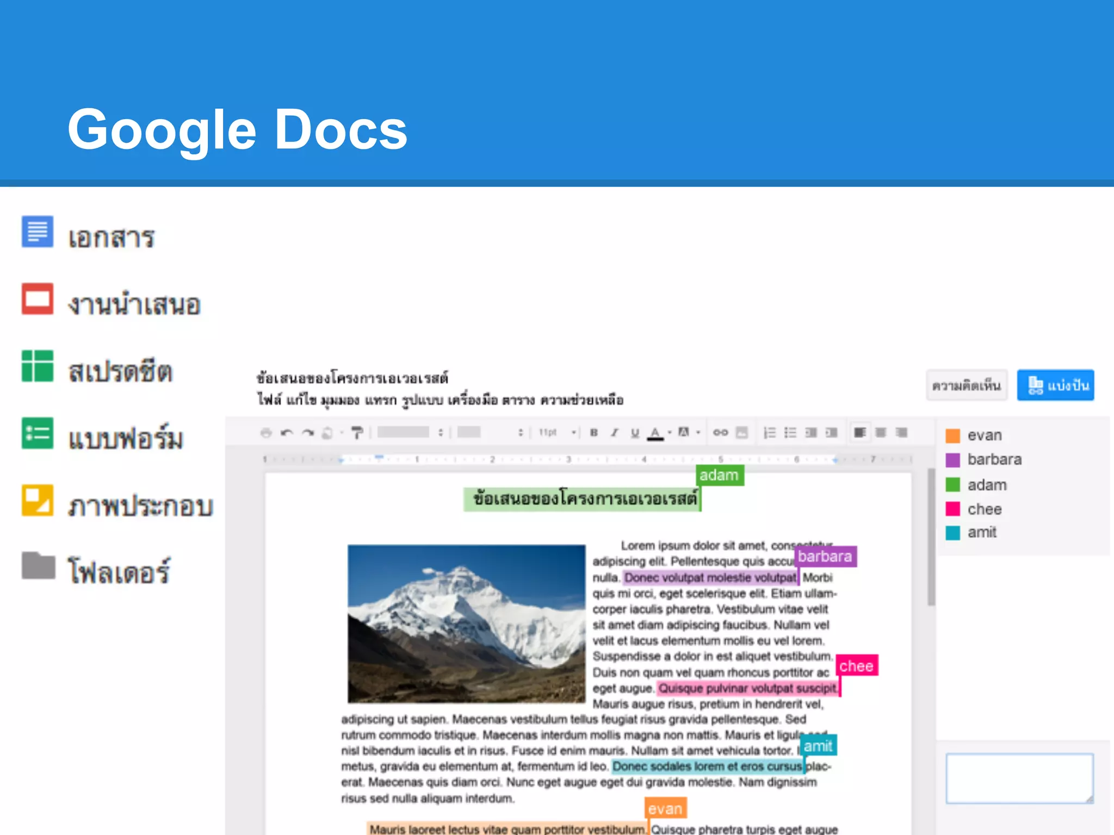Click "Quisque pulvinar volutpat suscipit" highlighted text
1114x835 pixels.
tap(748, 688)
